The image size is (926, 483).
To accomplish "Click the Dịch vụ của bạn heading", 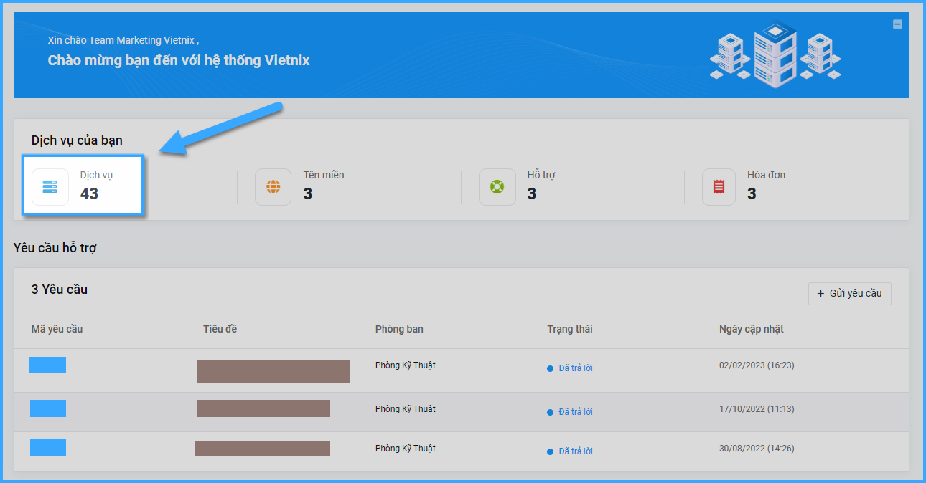I will (x=77, y=140).
